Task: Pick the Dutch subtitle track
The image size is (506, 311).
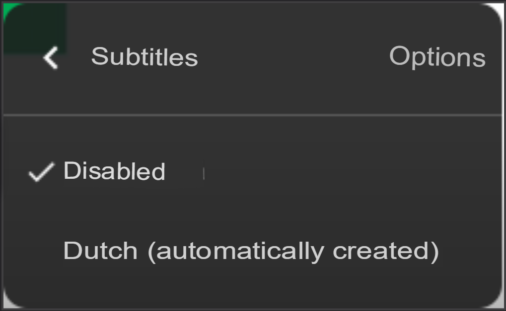Action: coord(251,251)
